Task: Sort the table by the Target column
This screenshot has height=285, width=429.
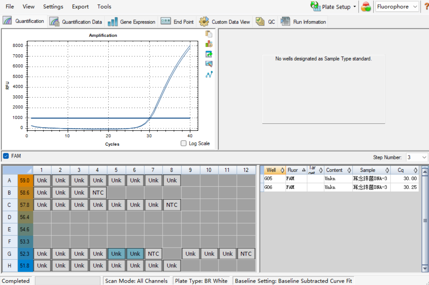Action: coord(315,170)
